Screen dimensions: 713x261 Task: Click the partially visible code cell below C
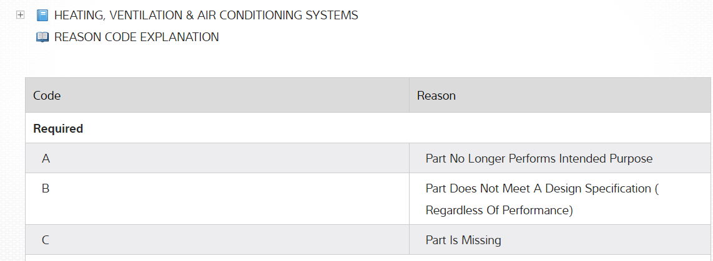tap(217, 258)
